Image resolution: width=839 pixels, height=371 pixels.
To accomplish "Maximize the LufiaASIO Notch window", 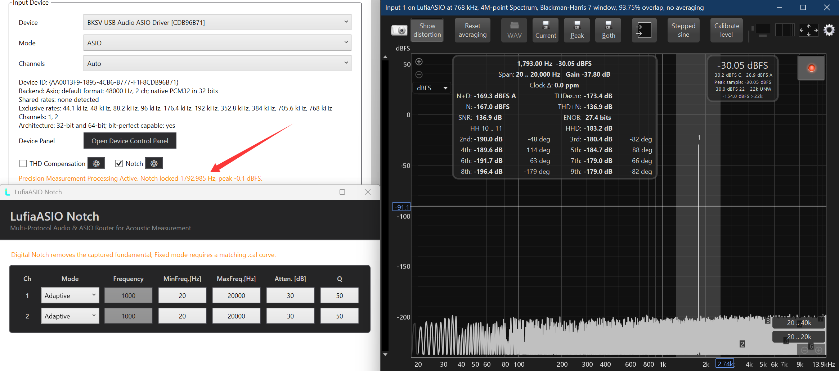I will pos(342,192).
